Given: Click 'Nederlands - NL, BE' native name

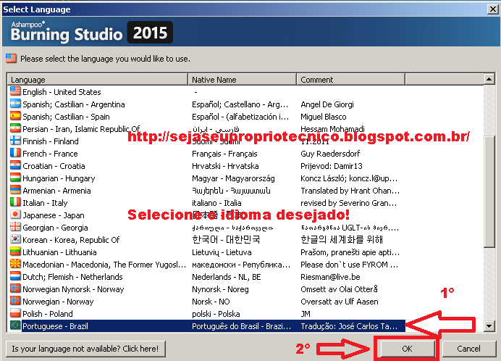Looking at the screenshot, I should [x=226, y=277].
